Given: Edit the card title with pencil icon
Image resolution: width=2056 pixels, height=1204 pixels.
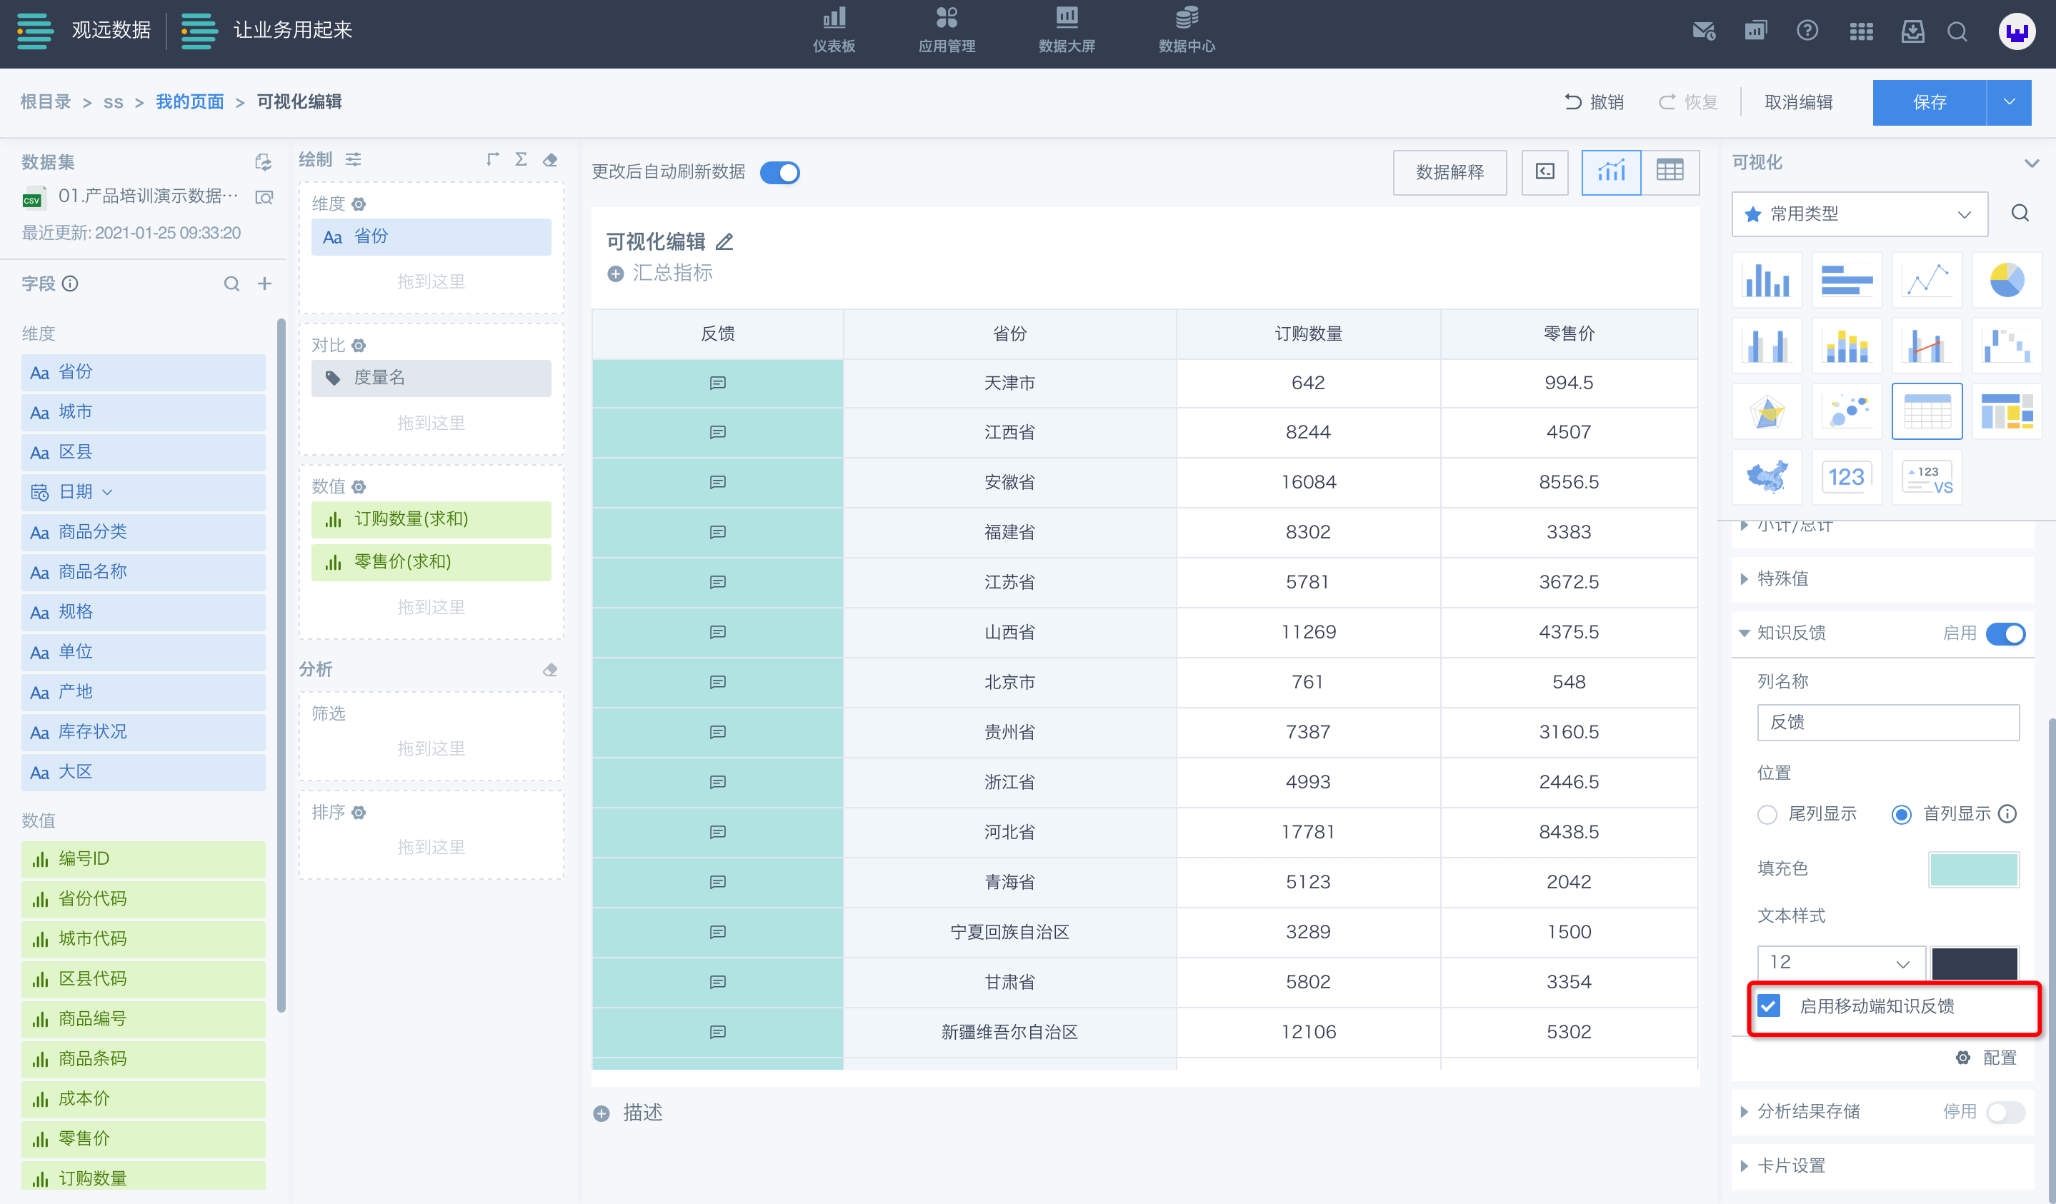Looking at the screenshot, I should pyautogui.click(x=724, y=241).
